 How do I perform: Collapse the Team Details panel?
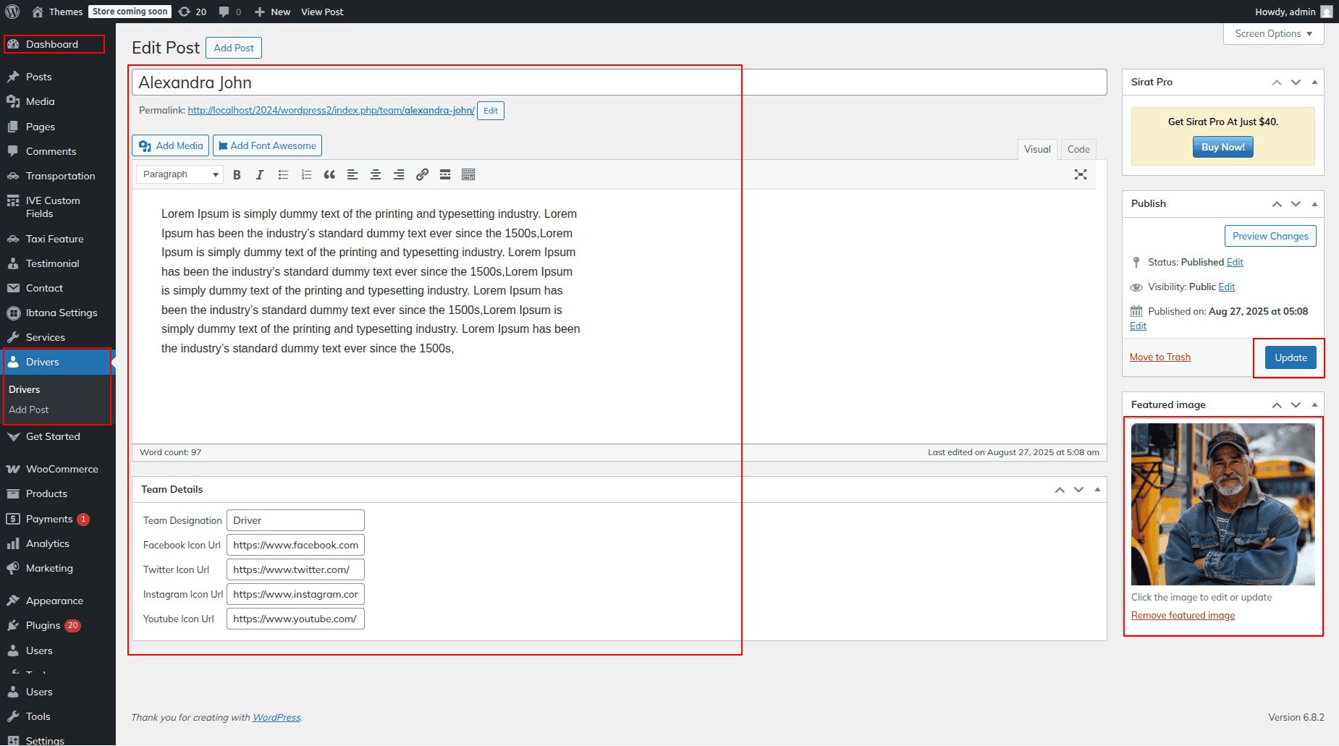(1097, 490)
